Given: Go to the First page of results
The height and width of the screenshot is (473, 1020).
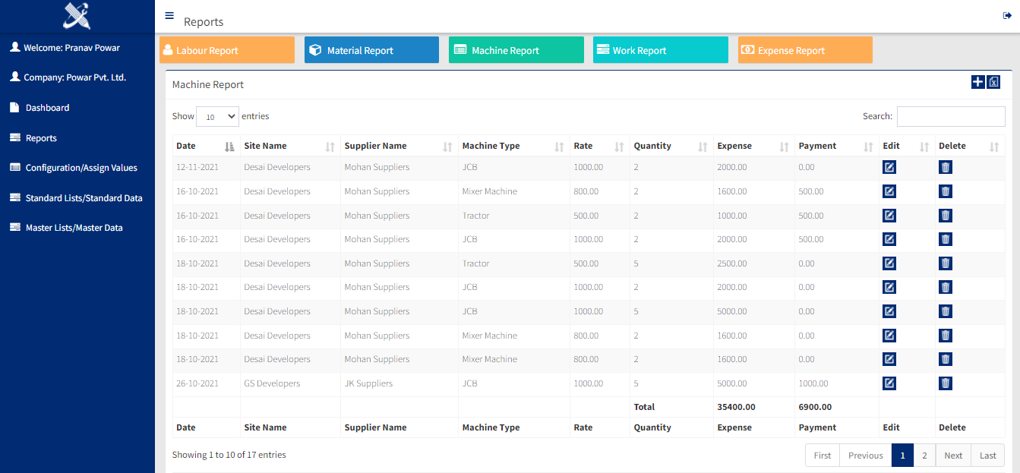Looking at the screenshot, I should tap(823, 456).
